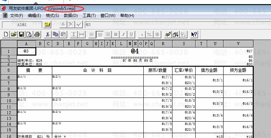The width and height of the screenshot is (271, 138).
Task: Select column V header
Action: tap(238, 44)
